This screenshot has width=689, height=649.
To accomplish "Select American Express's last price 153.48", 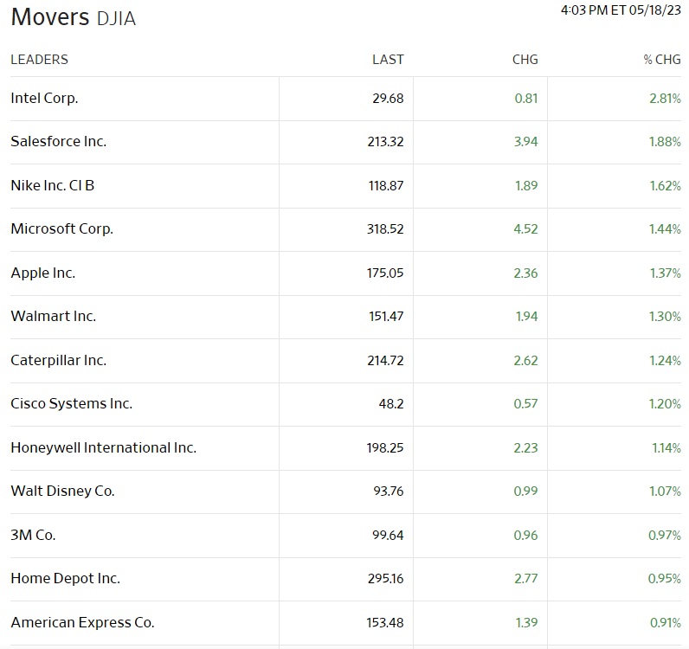I will (385, 623).
